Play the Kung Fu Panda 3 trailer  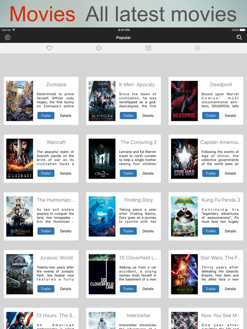click(211, 231)
